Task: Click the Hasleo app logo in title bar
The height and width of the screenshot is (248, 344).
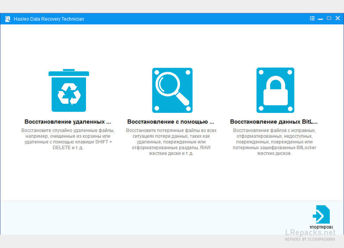Action: (8, 19)
